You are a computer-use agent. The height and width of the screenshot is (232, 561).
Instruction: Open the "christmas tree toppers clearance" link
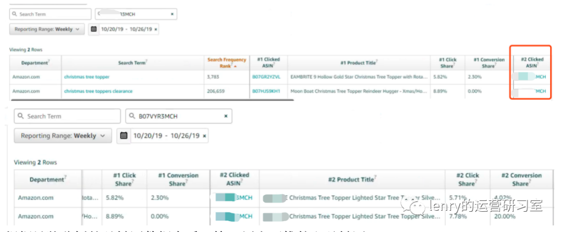pyautogui.click(x=98, y=91)
